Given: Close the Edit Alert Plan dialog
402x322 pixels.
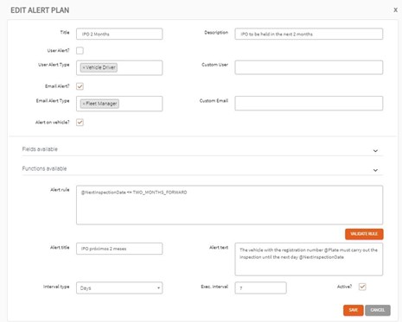Looking at the screenshot, I should pyautogui.click(x=395, y=10).
